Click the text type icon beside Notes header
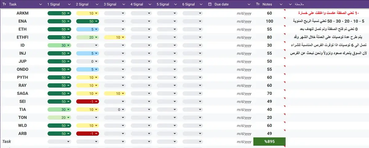The image size is (369, 148). 258,4
